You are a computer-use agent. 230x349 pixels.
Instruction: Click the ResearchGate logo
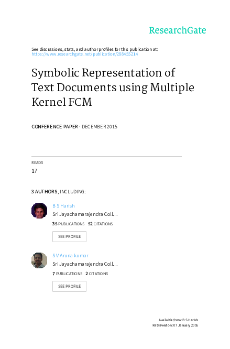pyautogui.click(x=178, y=30)
